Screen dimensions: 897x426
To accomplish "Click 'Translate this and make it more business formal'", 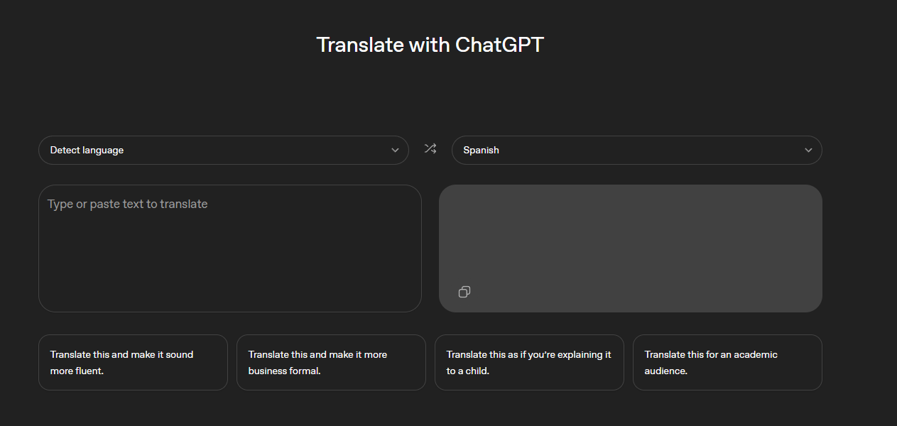I will [331, 362].
